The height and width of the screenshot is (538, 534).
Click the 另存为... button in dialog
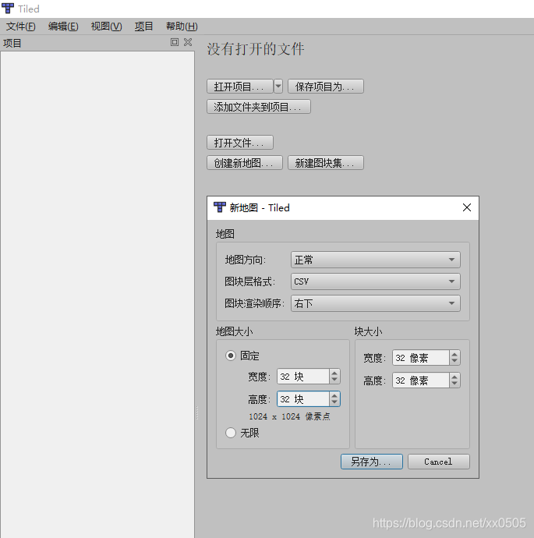[x=371, y=462]
